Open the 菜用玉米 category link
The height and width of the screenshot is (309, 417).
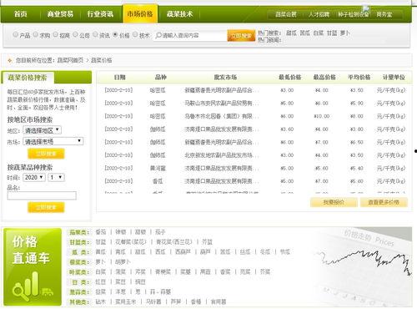tap(125, 301)
